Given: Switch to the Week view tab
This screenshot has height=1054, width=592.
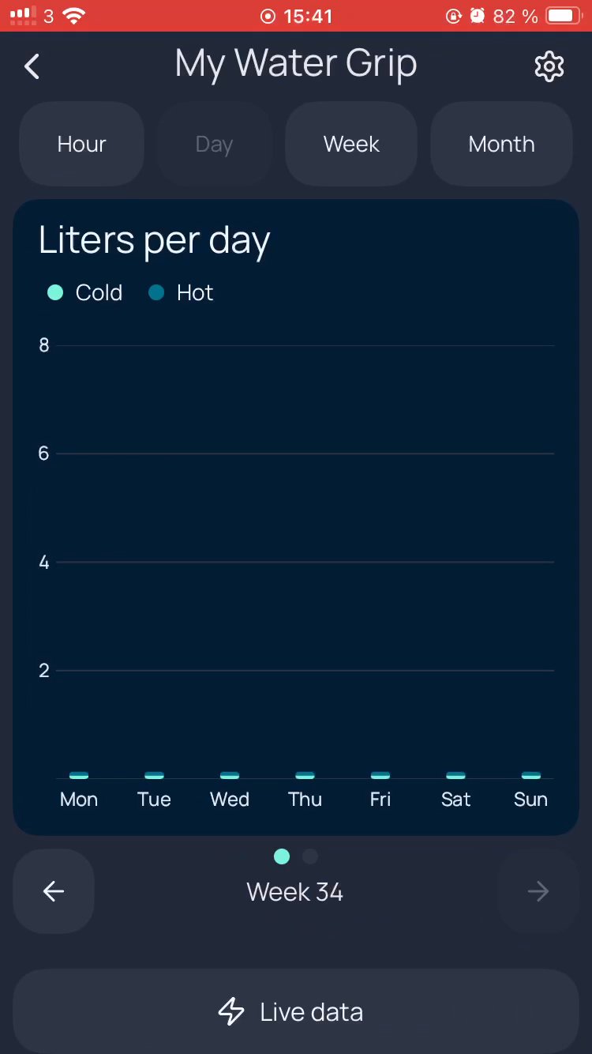Looking at the screenshot, I should [351, 144].
